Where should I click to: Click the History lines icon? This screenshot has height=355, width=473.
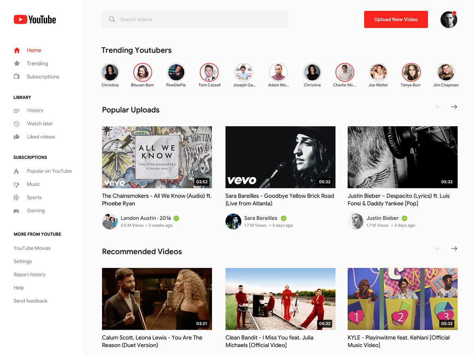click(x=17, y=111)
